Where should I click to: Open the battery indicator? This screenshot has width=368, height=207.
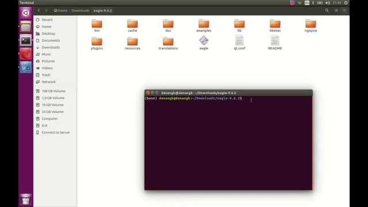click(320, 3)
